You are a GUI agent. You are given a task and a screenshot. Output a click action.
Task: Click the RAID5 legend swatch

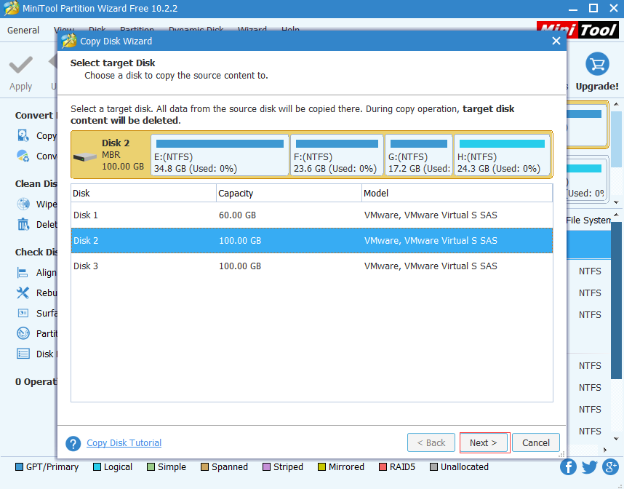383,466
